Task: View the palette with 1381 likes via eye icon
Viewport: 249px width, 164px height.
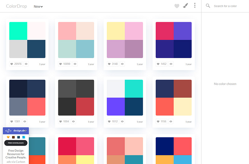Action: pos(25,121)
